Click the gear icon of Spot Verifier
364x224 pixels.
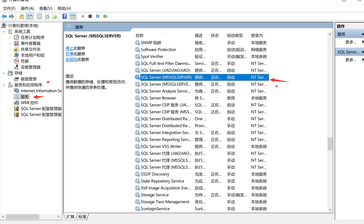coord(137,56)
